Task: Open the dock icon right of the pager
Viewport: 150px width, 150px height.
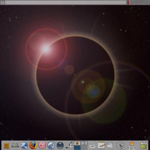Action: click(92, 146)
